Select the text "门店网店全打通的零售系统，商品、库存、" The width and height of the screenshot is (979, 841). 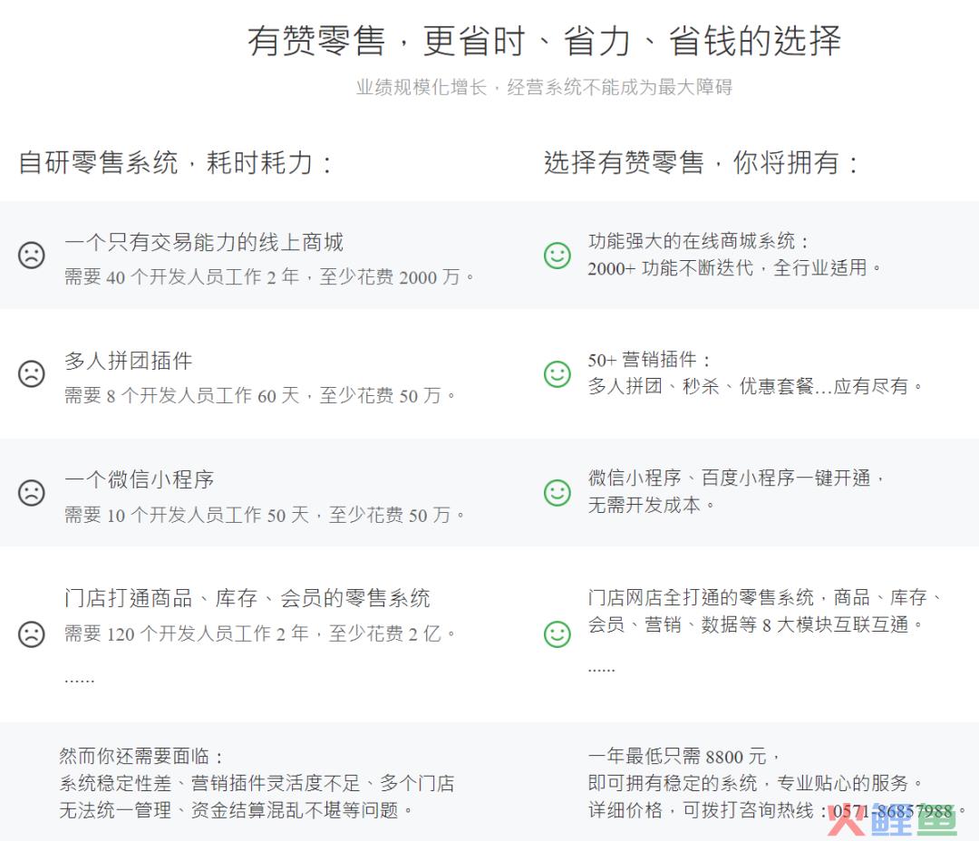pos(765,597)
